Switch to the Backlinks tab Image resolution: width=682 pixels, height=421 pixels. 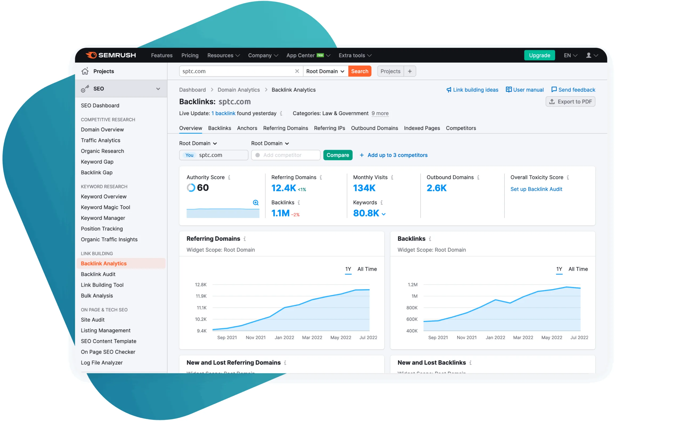coord(220,128)
